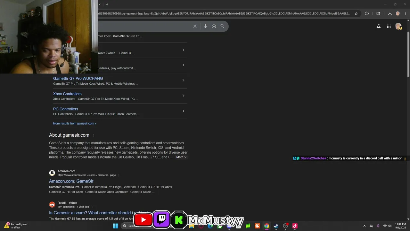Click '20+ comments · 1 year ago' text
The image size is (410, 231).
coord(73,207)
